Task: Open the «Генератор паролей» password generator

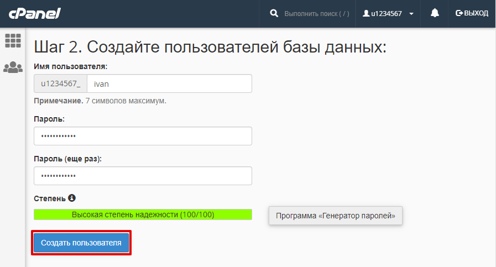Action: pos(336,216)
